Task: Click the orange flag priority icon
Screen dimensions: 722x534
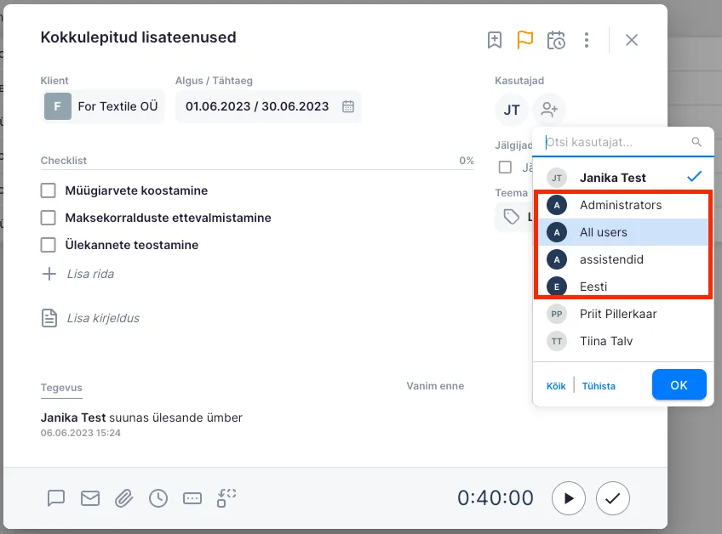Action: (525, 40)
